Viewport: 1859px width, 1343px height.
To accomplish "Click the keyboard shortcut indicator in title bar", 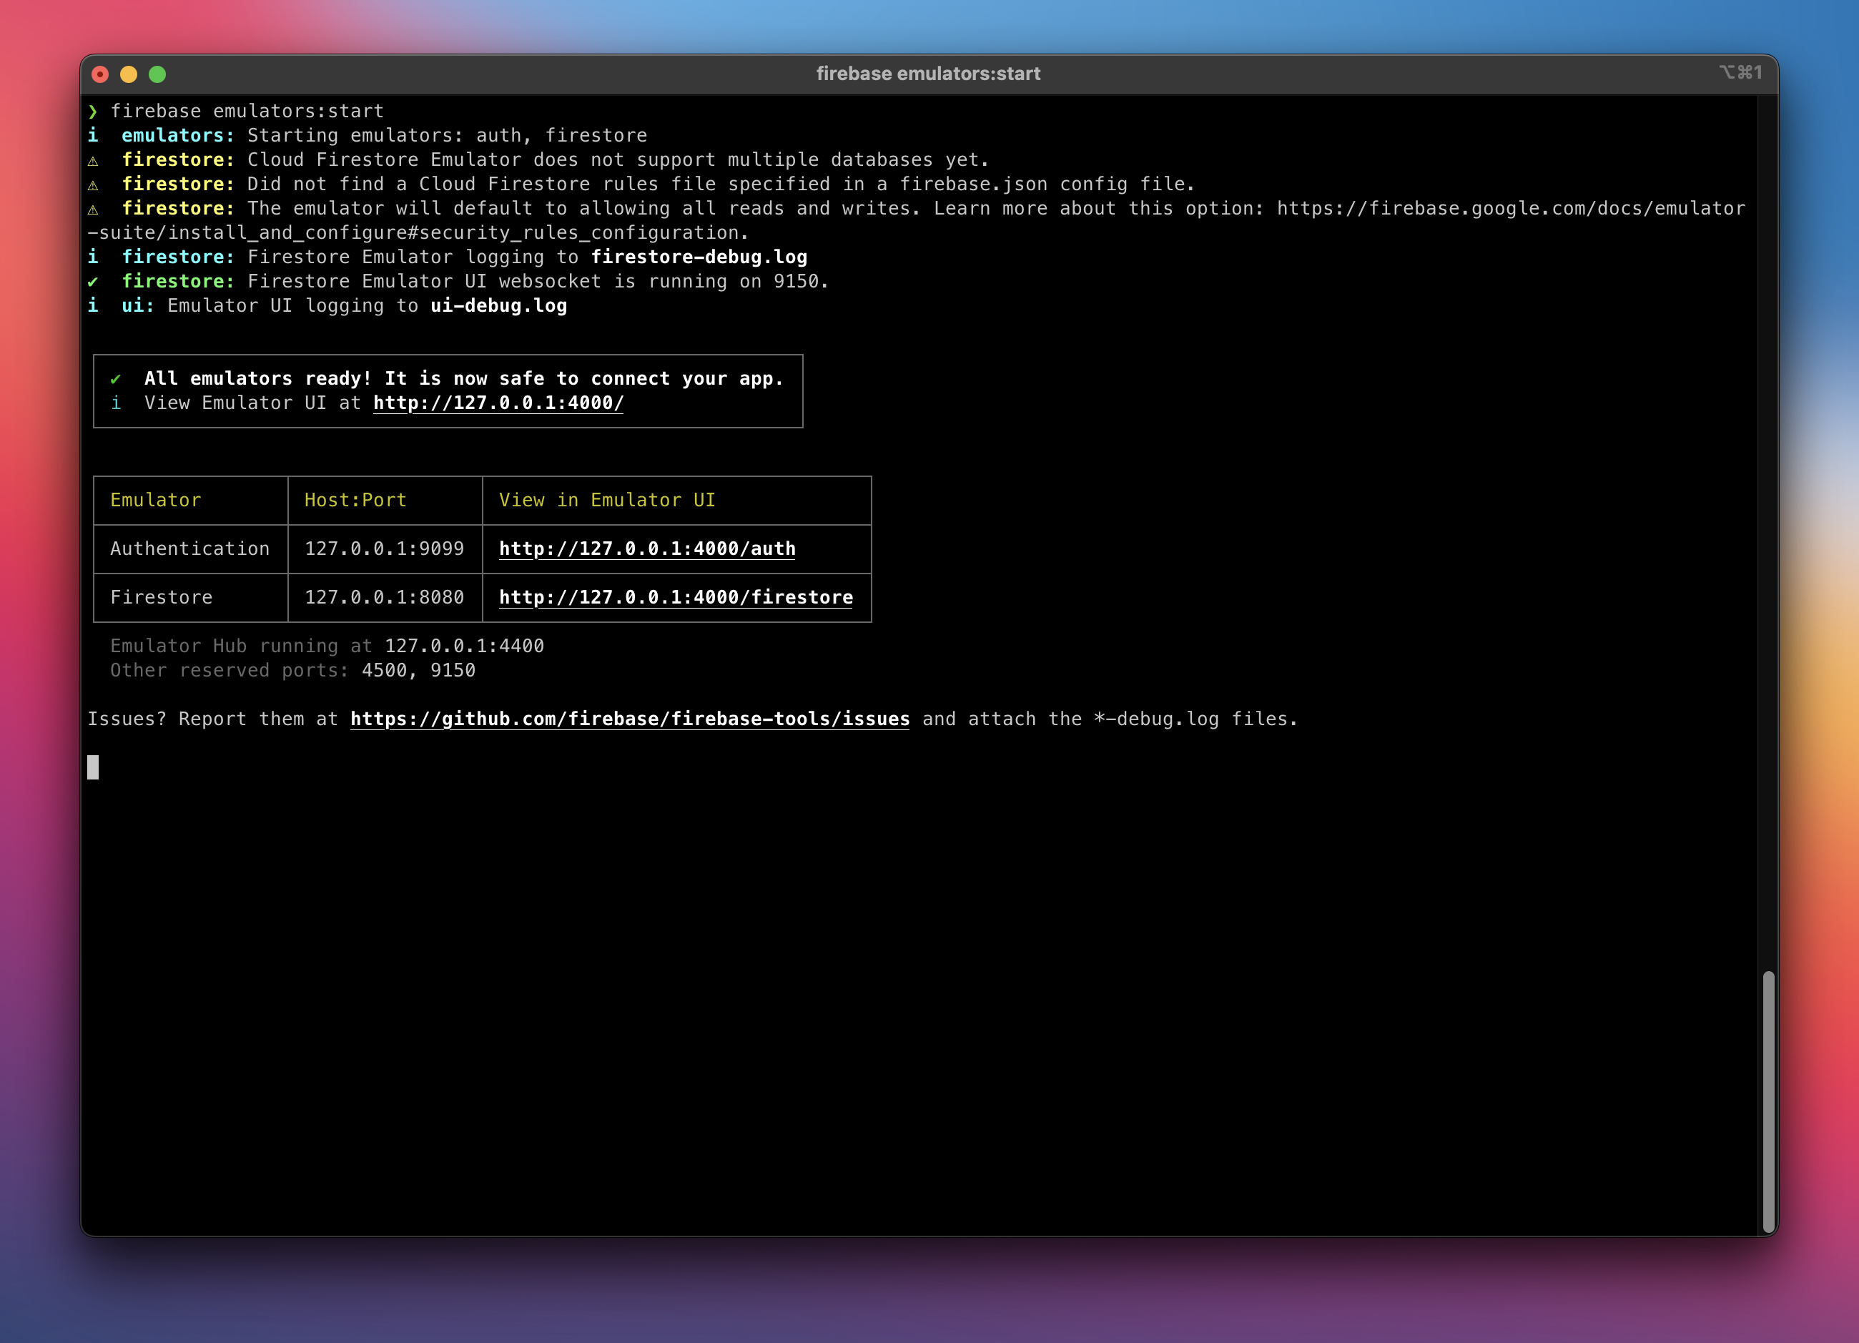I will (x=1740, y=73).
